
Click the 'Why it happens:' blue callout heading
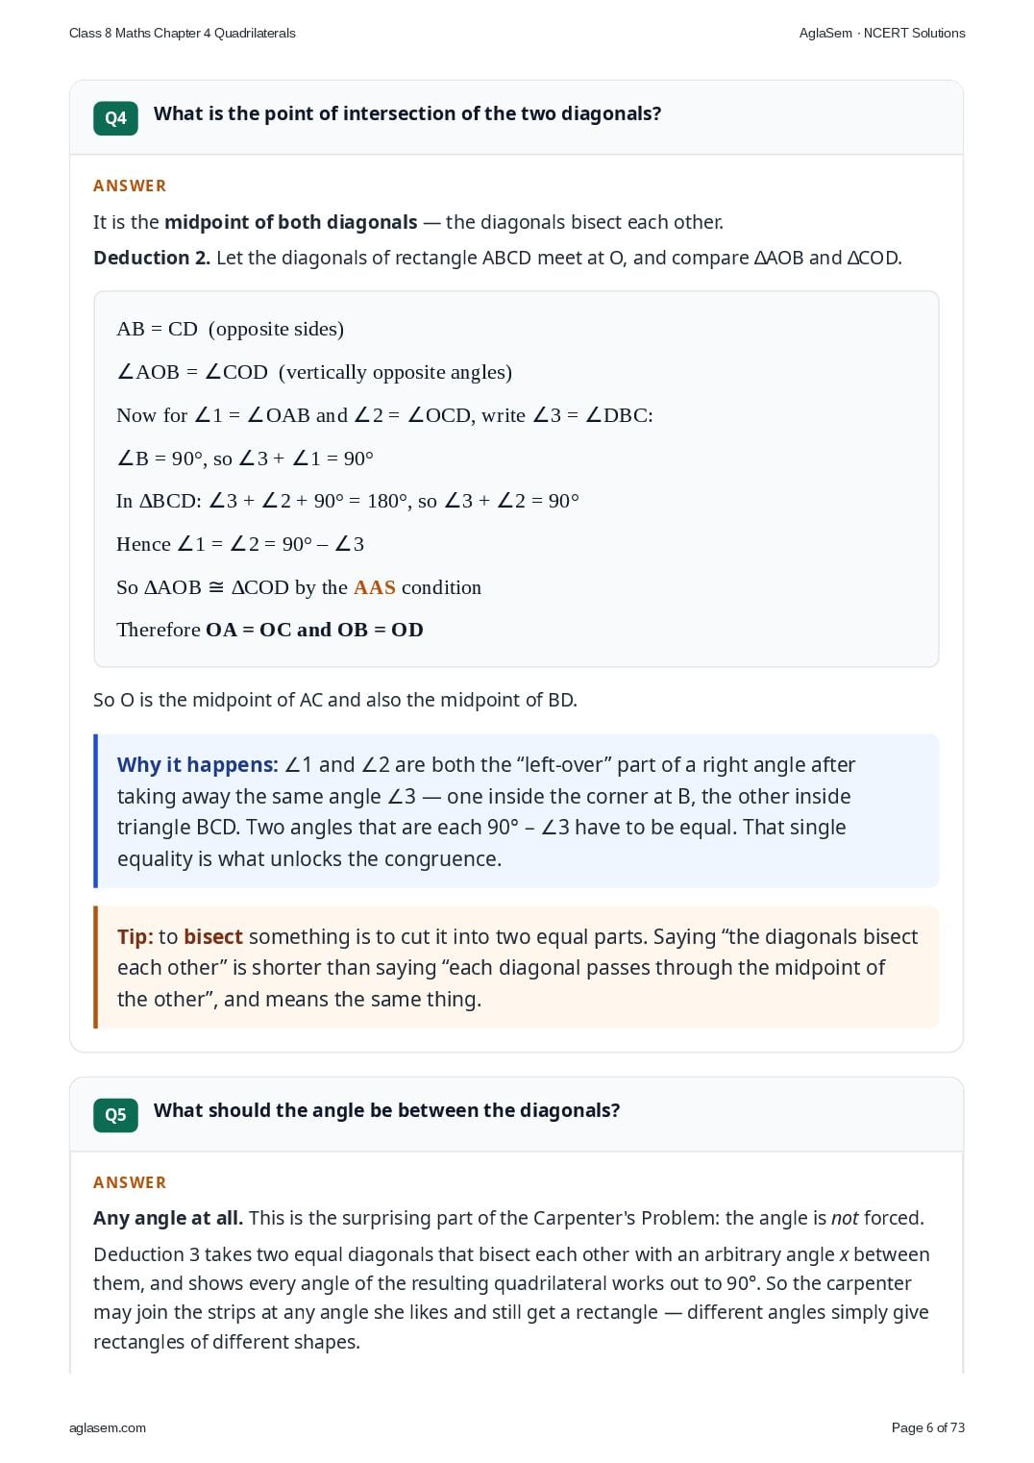(x=198, y=765)
